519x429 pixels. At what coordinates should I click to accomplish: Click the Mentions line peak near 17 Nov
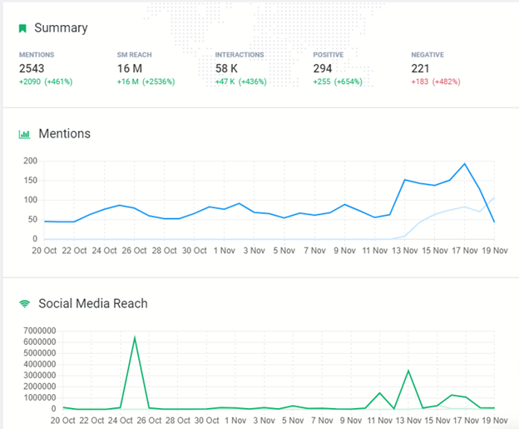click(464, 164)
